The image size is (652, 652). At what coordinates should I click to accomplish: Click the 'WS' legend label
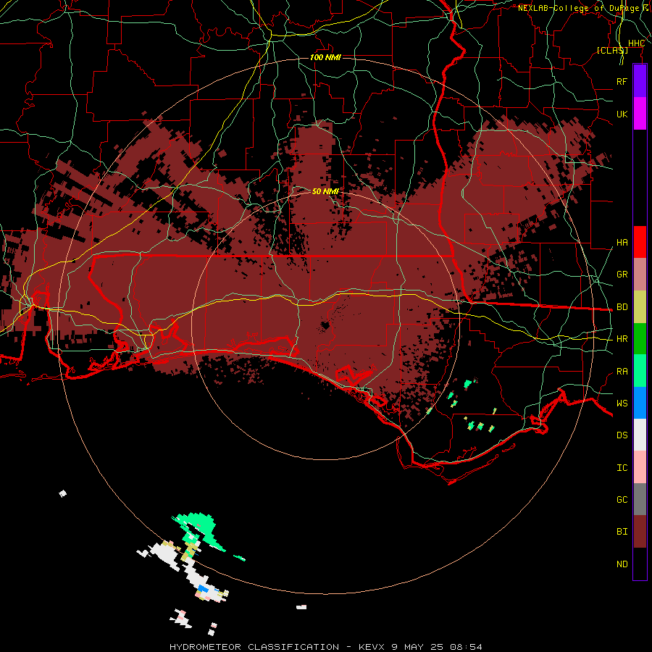622,404
